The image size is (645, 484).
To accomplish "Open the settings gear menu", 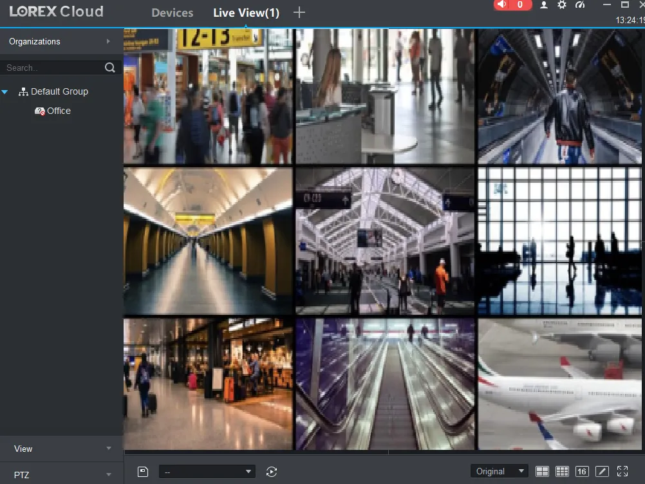I will click(x=563, y=5).
